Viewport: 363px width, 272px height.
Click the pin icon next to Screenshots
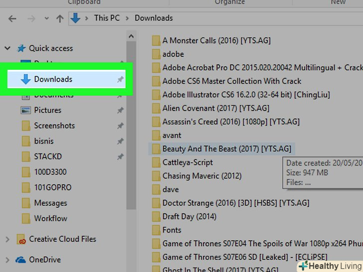tap(120, 126)
